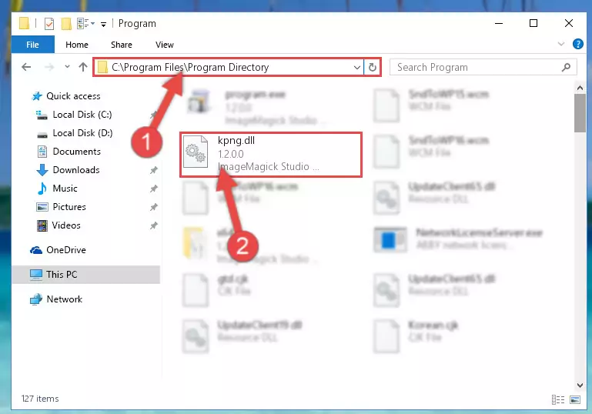Close the Program window
Screen dimensions: 592x414
point(569,23)
